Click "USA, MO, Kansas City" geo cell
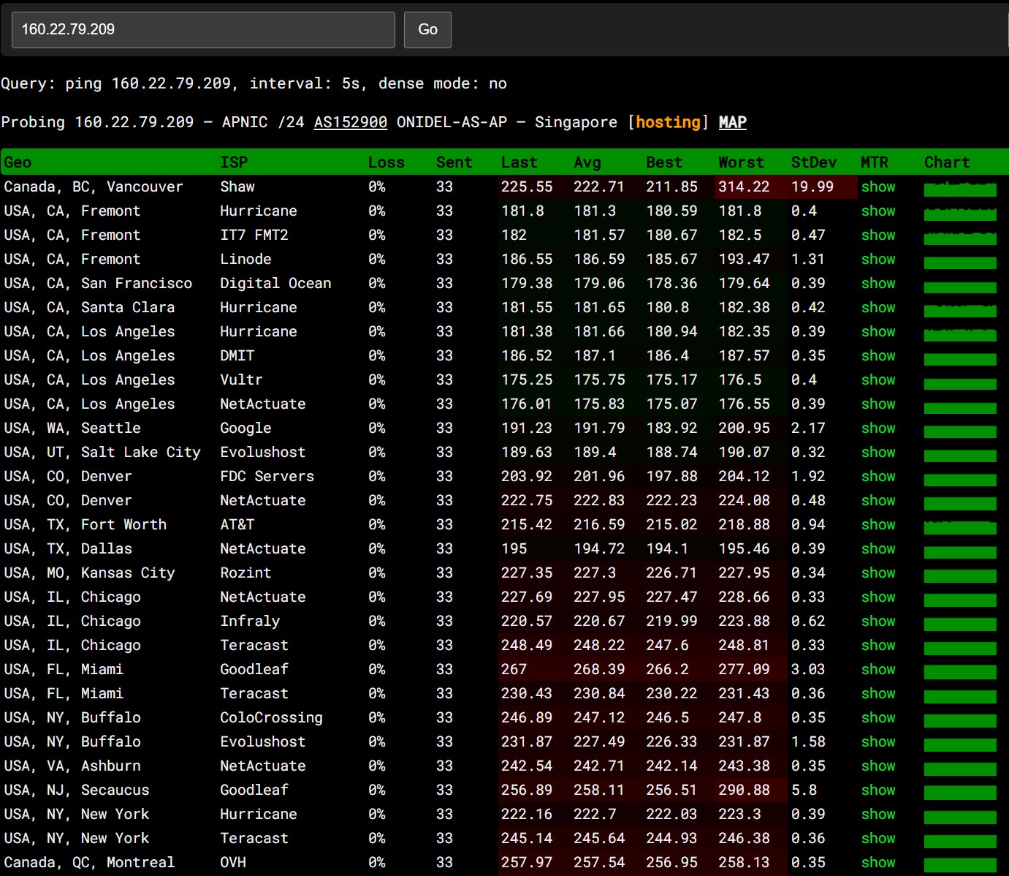This screenshot has height=876, width=1009. click(89, 573)
